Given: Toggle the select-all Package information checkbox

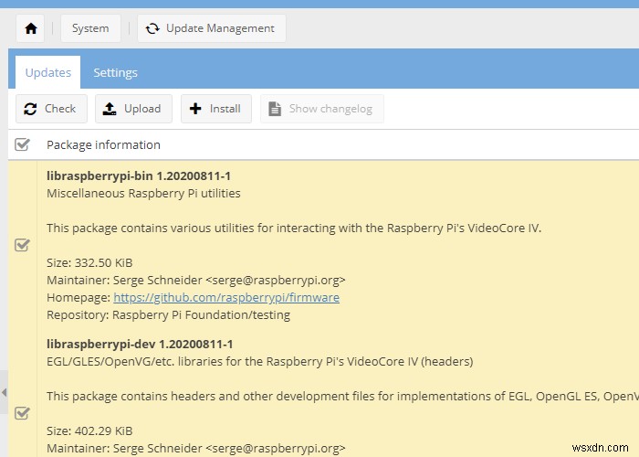Looking at the screenshot, I should pyautogui.click(x=22, y=144).
